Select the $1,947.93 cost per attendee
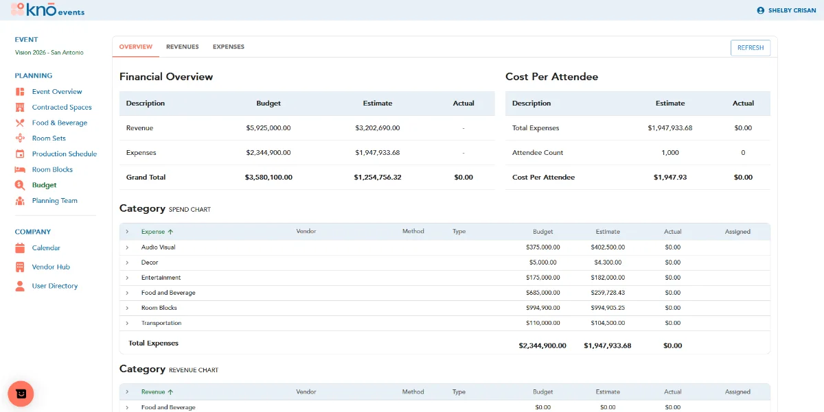This screenshot has height=412, width=824. (x=670, y=178)
